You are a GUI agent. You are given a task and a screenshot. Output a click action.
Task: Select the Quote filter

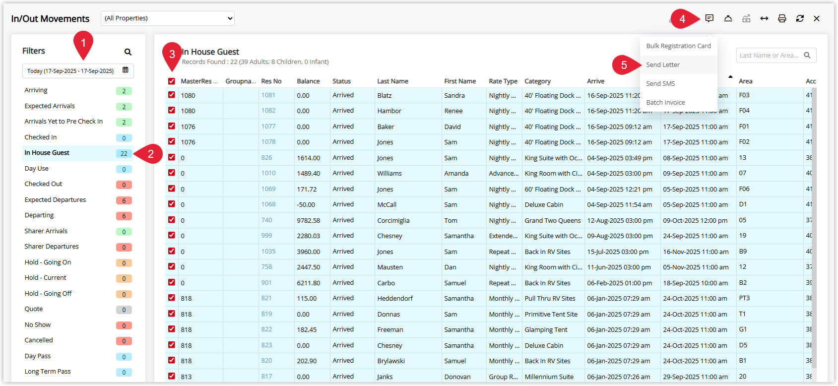[78, 309]
